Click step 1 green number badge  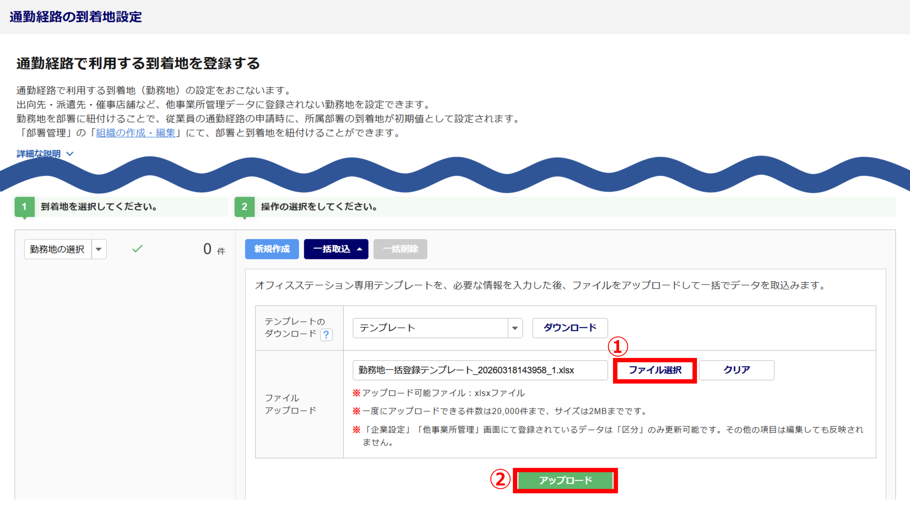click(x=24, y=207)
